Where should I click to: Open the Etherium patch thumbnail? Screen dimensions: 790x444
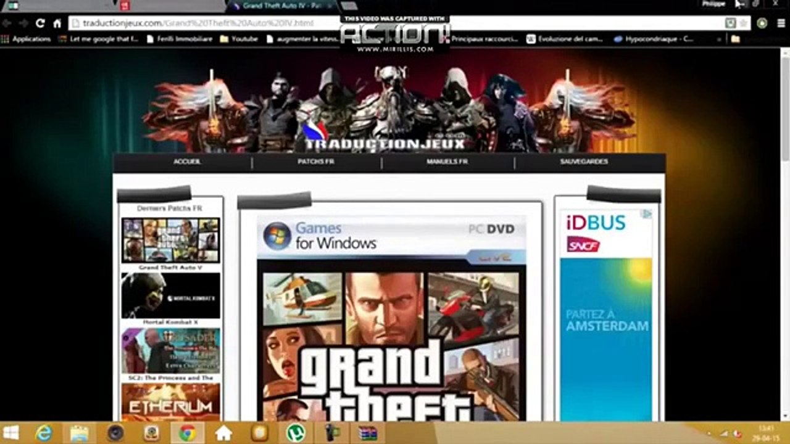(x=170, y=402)
